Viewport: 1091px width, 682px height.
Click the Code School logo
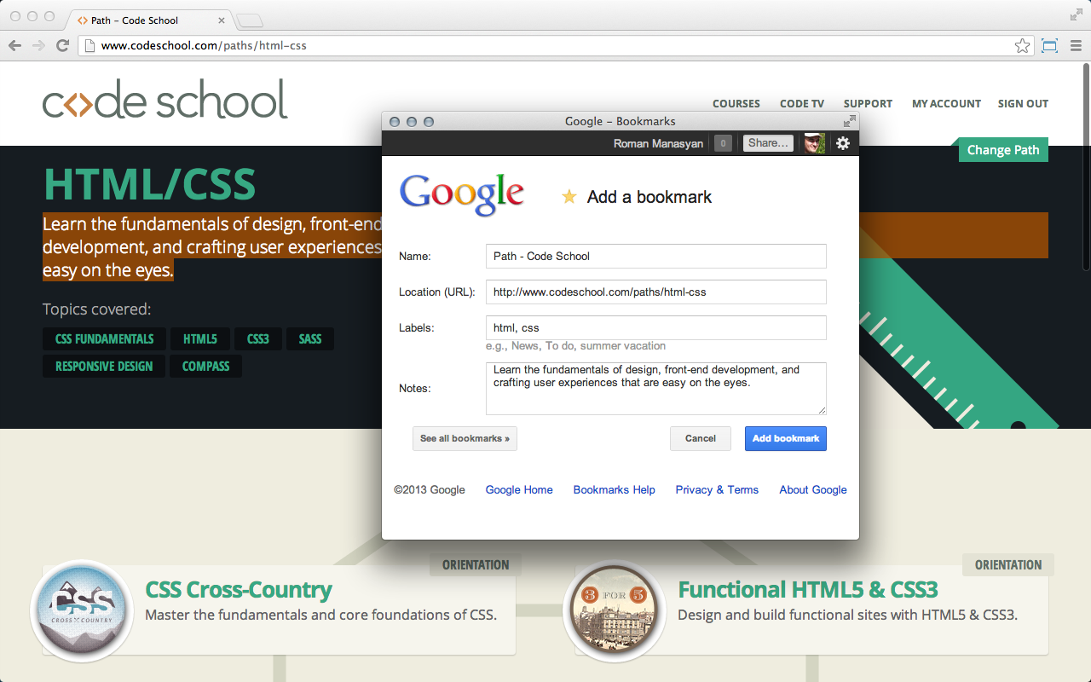point(165,100)
